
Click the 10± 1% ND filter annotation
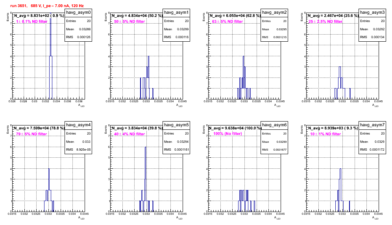[x=325, y=134]
